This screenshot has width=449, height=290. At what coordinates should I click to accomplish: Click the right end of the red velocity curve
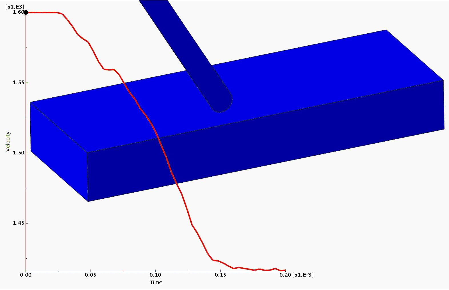pos(285,270)
